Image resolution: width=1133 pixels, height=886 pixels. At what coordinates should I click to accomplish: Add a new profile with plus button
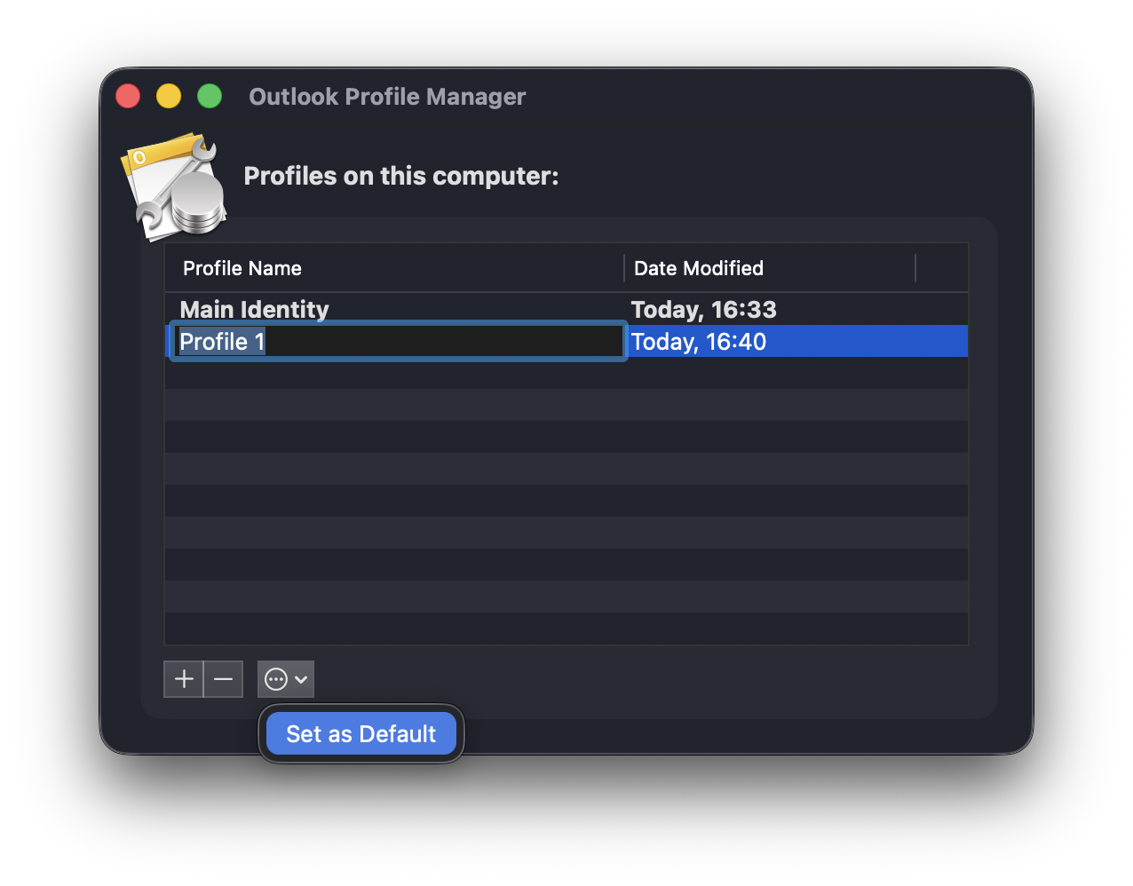coord(184,679)
